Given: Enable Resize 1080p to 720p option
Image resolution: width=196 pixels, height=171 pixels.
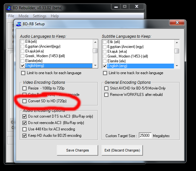Looking at the screenshot, I should [x=25, y=88].
